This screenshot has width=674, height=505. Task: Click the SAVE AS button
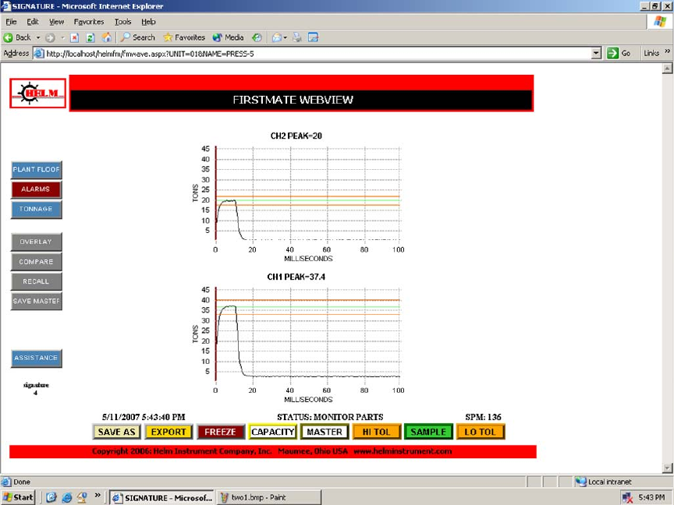click(116, 432)
